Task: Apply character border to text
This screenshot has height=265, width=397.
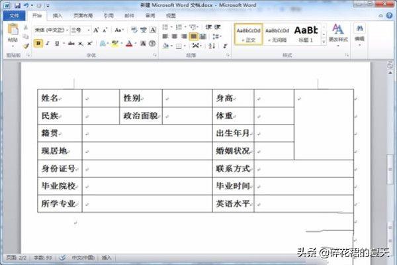Action: coord(153,30)
